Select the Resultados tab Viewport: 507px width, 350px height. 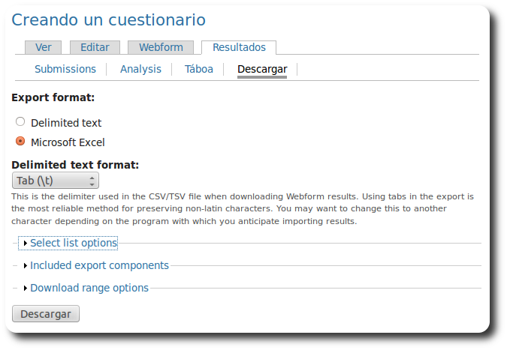click(239, 47)
